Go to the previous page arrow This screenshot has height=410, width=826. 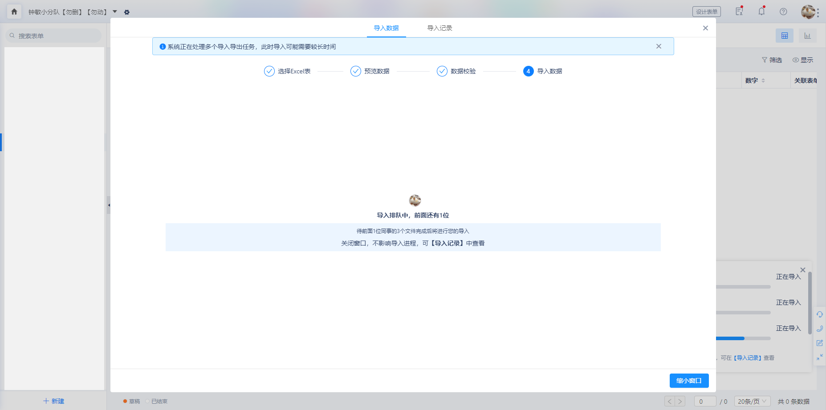[670, 402]
